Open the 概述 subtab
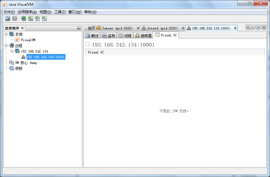This screenshot has width=270, height=177. coord(92,35)
